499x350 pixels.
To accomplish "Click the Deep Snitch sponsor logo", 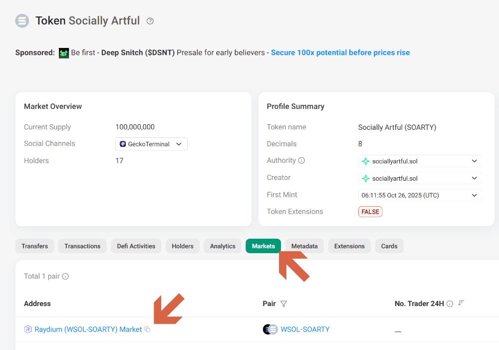I will tap(64, 53).
